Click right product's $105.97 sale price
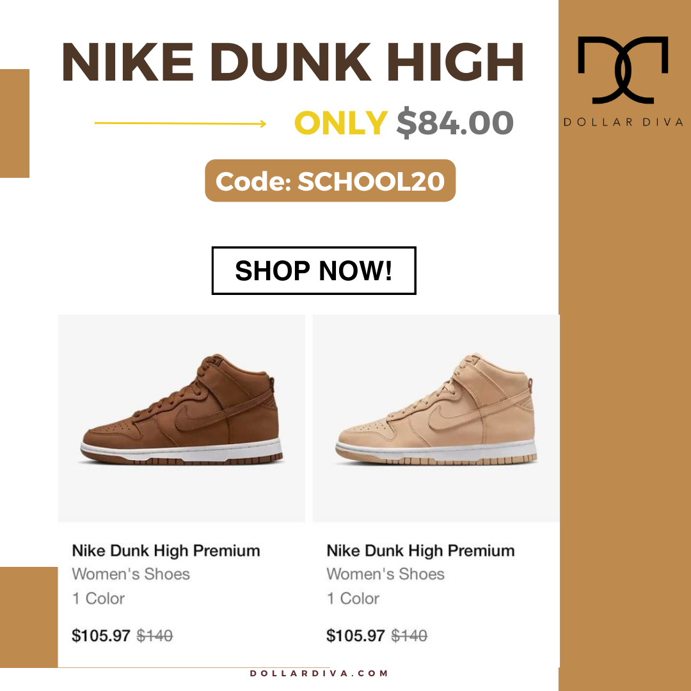This screenshot has height=691, width=691. [x=356, y=635]
